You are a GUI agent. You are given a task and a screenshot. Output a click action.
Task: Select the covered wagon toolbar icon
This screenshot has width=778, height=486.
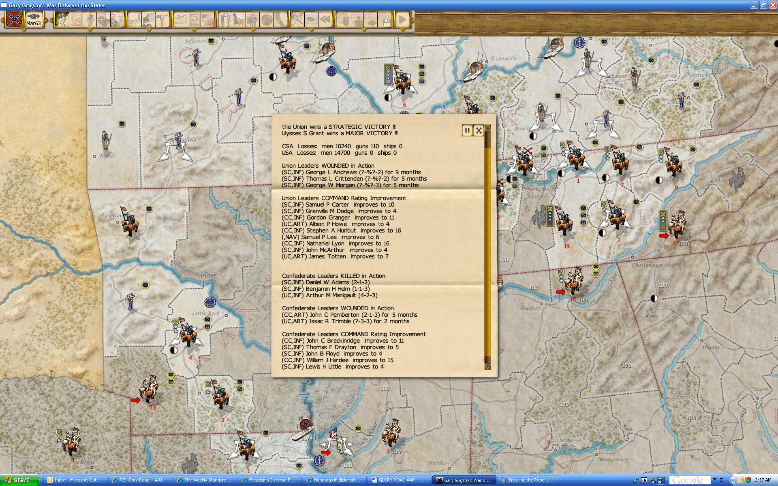tap(239, 19)
